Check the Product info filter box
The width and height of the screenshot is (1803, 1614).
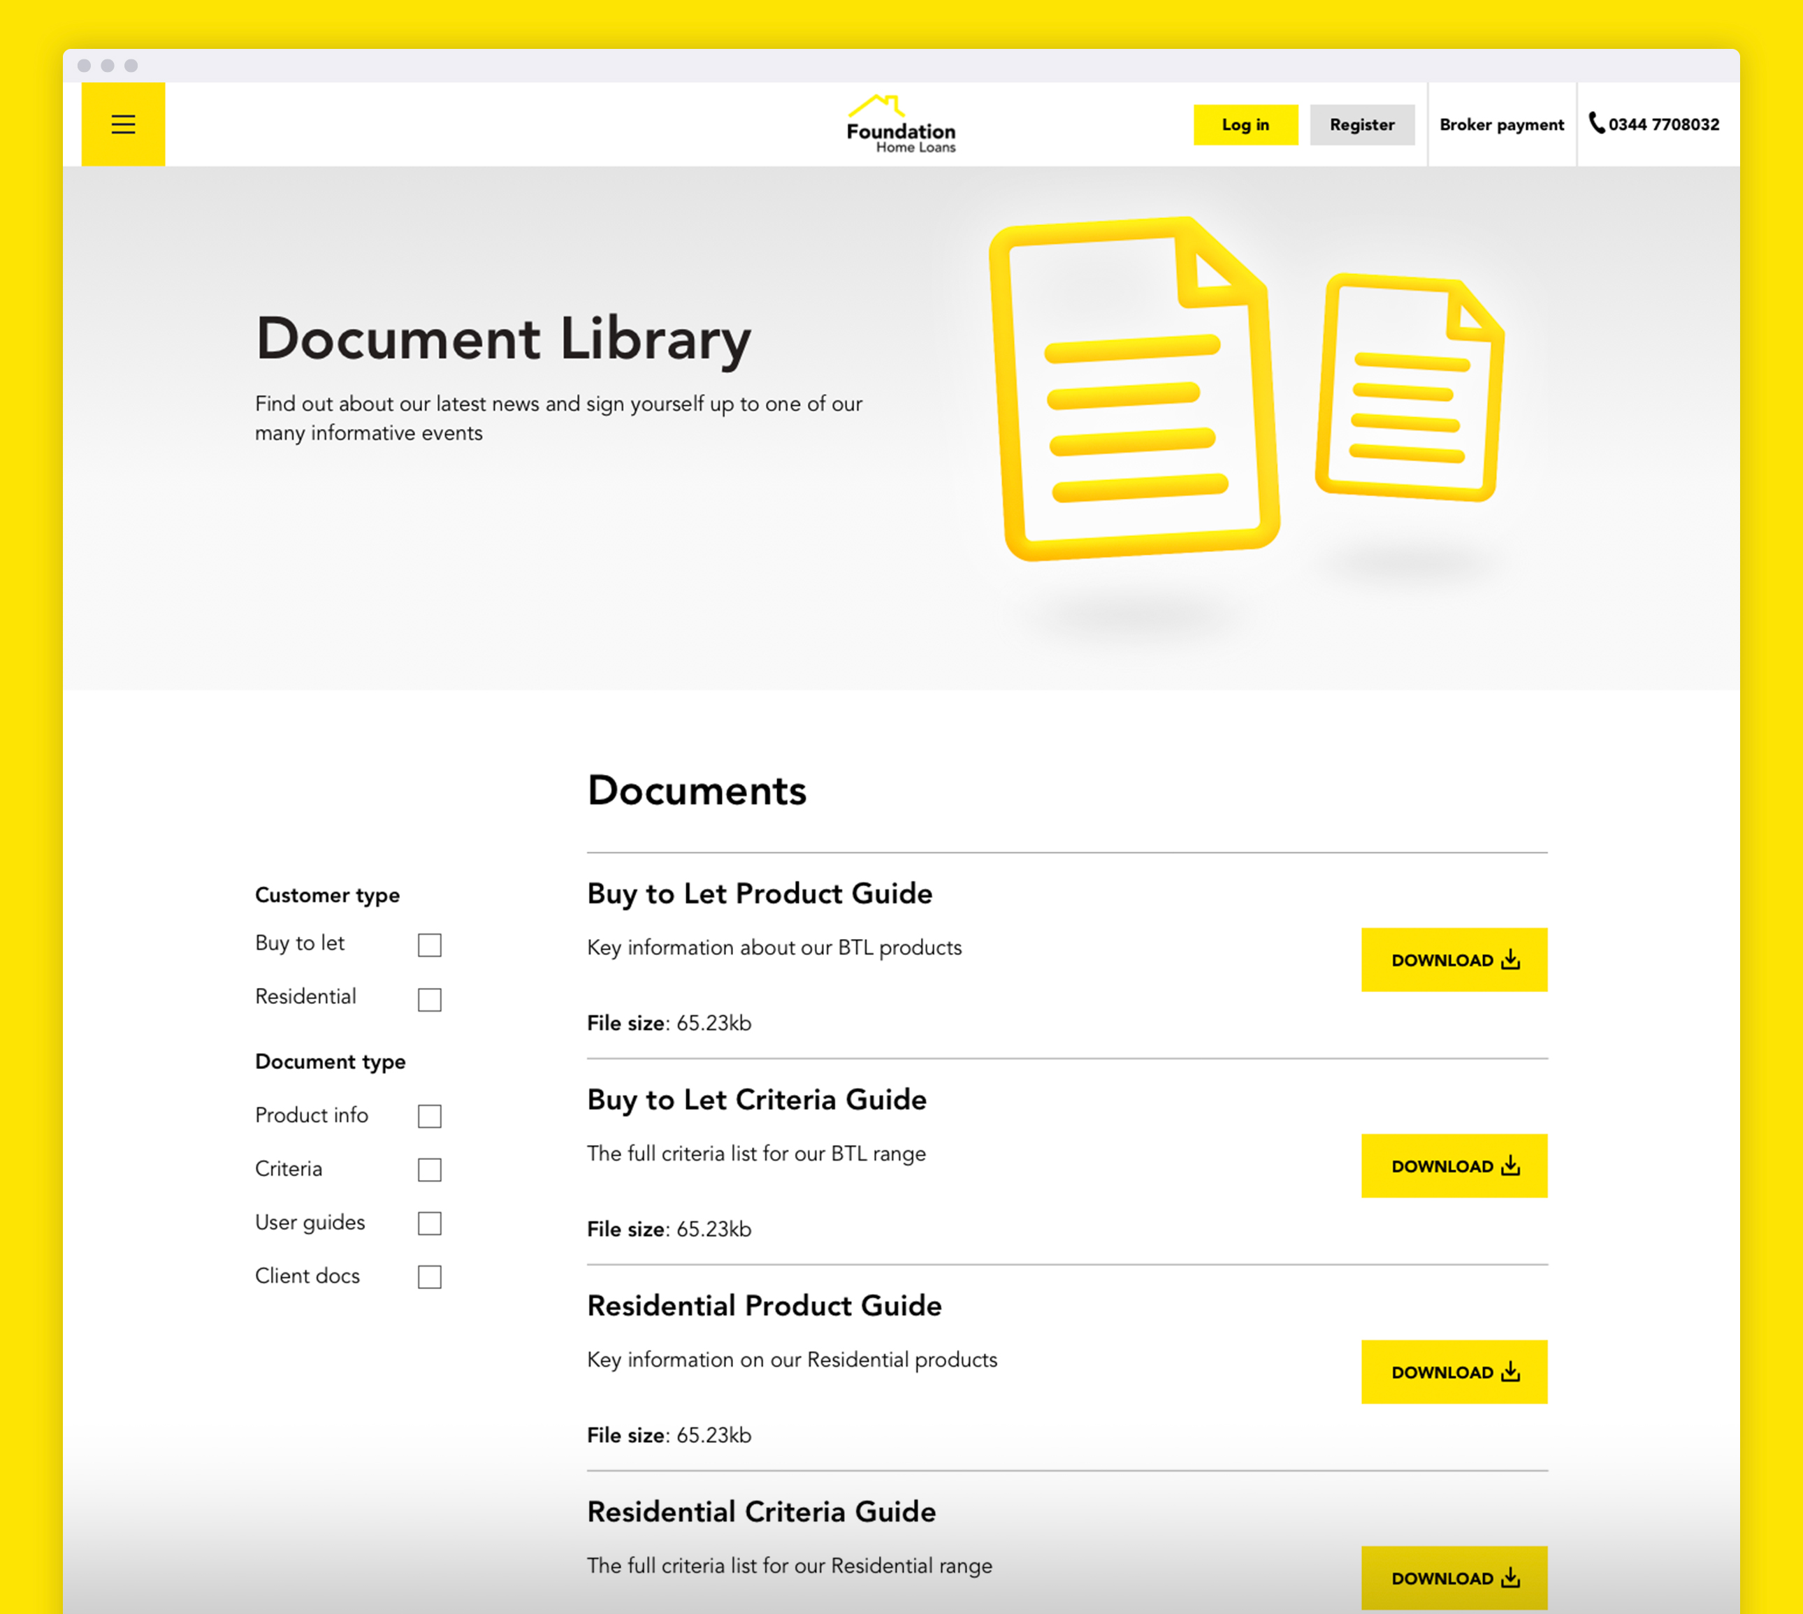[429, 1116]
